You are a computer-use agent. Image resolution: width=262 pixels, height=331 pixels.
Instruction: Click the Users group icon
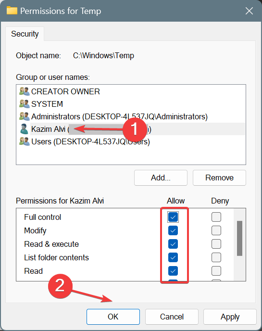point(24,141)
